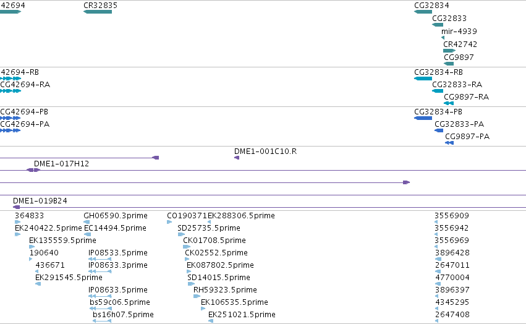Click the 364833 EST label

[x=29, y=216]
